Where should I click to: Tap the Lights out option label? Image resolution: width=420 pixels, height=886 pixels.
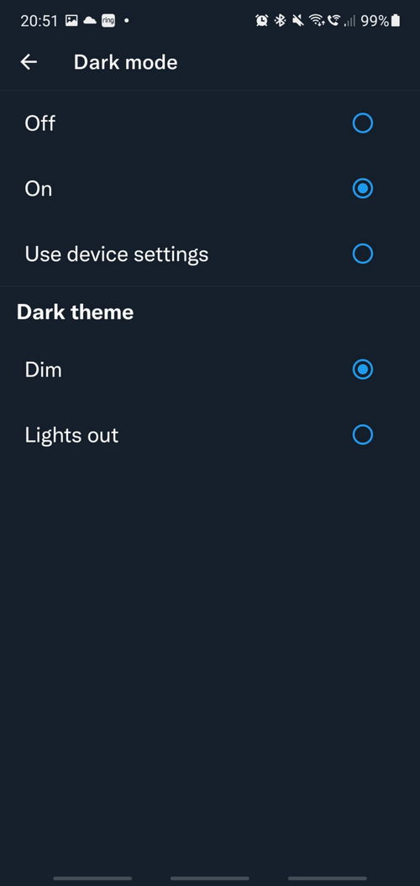pos(71,435)
